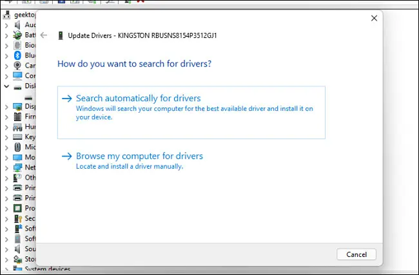This screenshot has height=275, width=419.
Task: Expand the Keyboards category chevron
Action: pos(6,138)
